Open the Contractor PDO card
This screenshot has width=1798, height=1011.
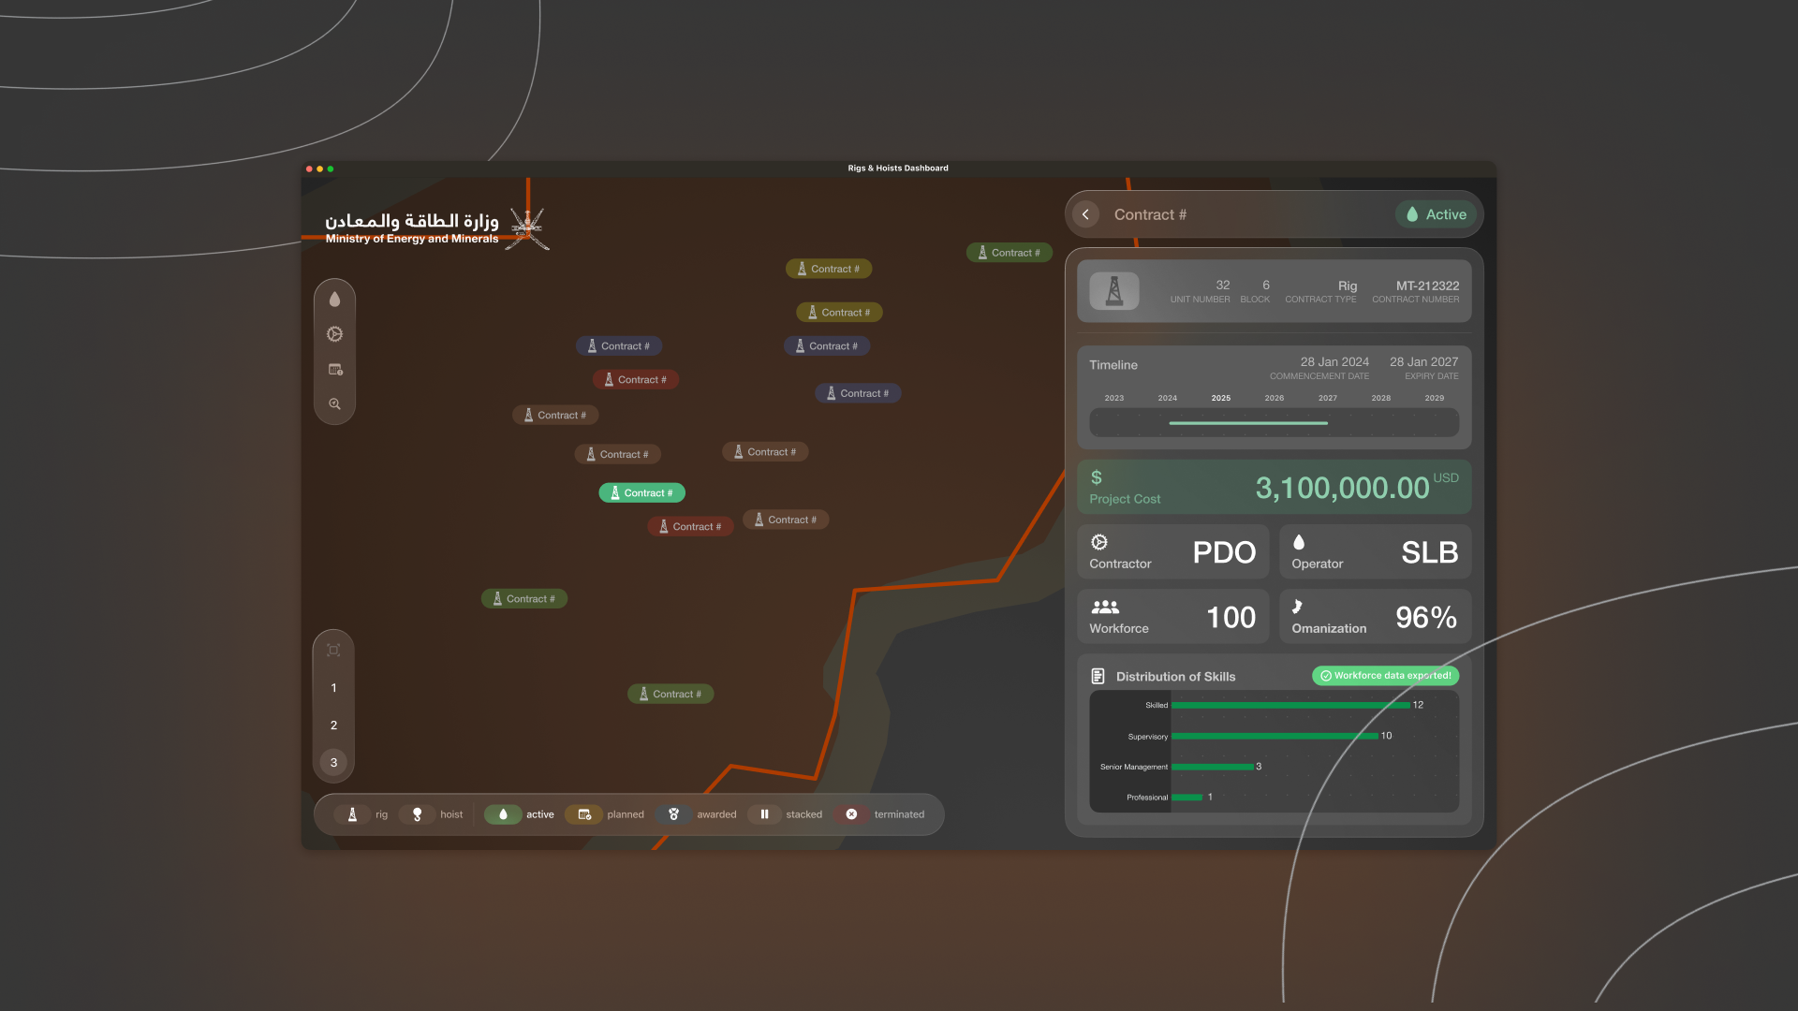(x=1173, y=551)
